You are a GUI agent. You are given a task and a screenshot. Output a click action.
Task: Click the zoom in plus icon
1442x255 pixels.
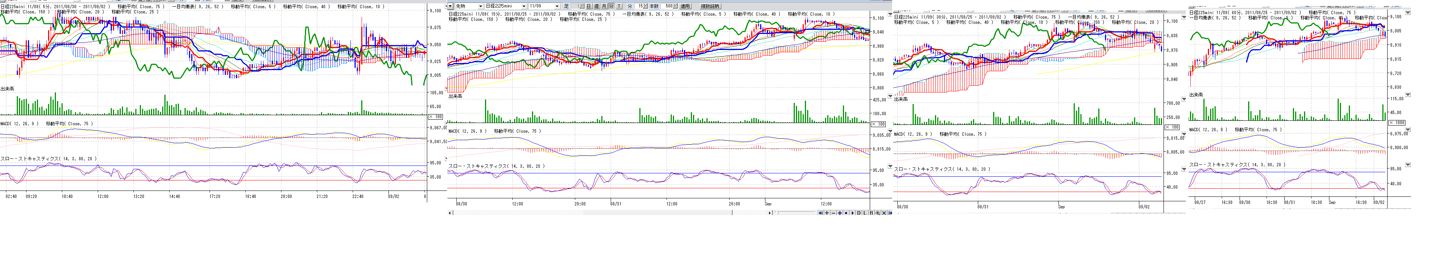pyautogui.click(x=827, y=213)
